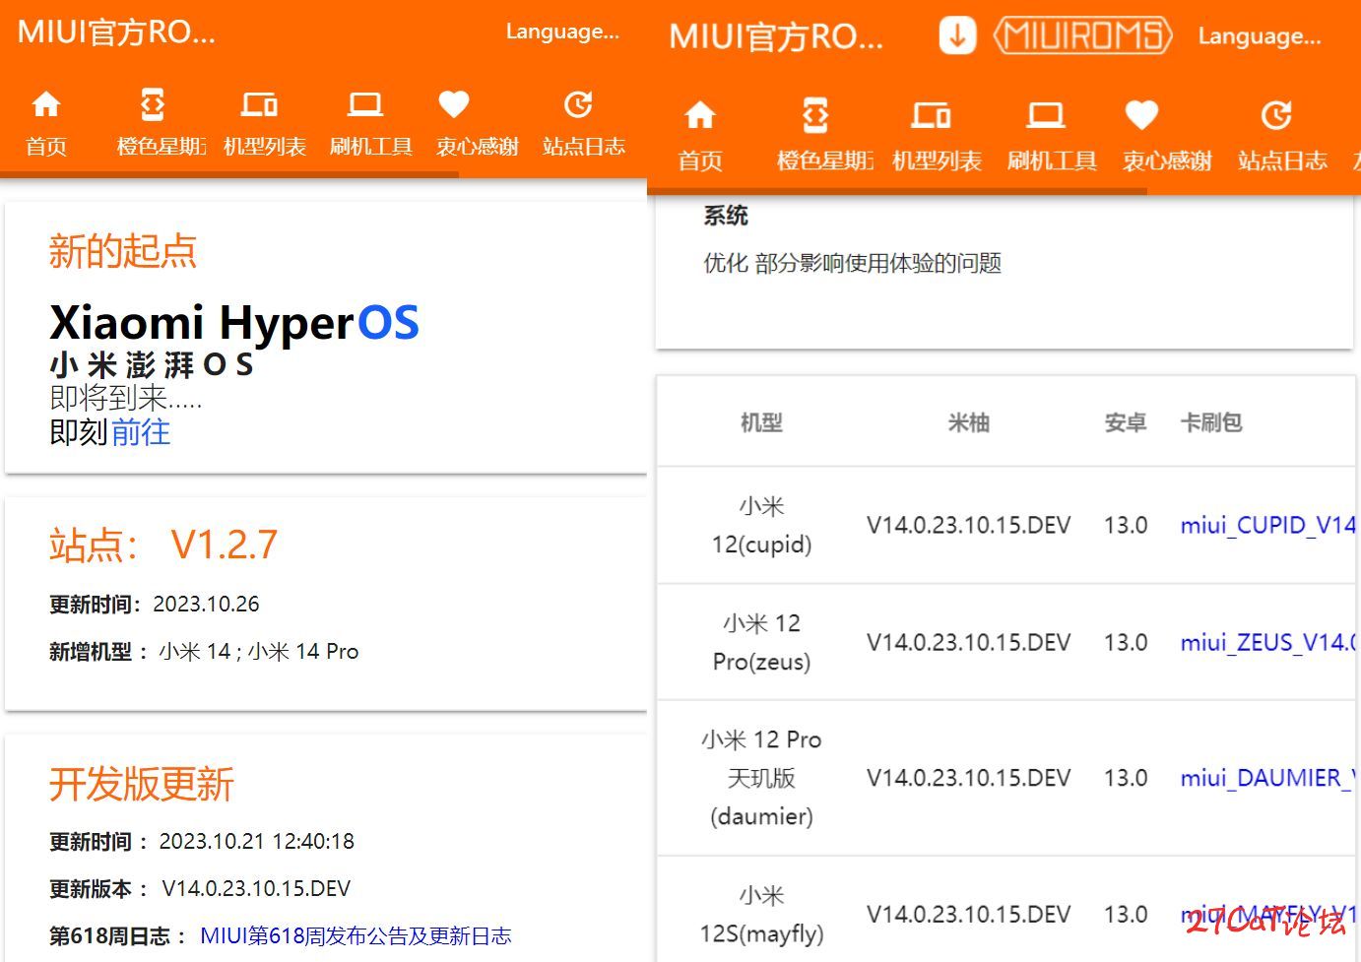Click the 米柚 column header
Viewport: 1361px width, 962px height.
968,422
